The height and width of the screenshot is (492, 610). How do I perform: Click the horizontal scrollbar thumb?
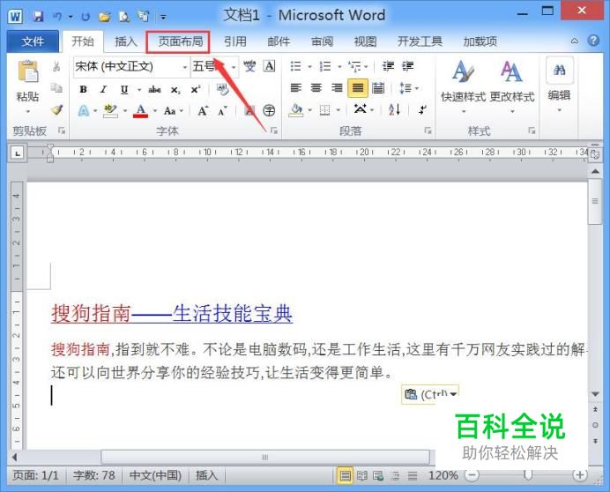click(x=265, y=457)
